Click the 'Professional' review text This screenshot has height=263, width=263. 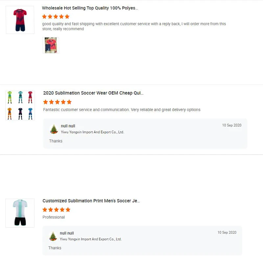(54, 217)
